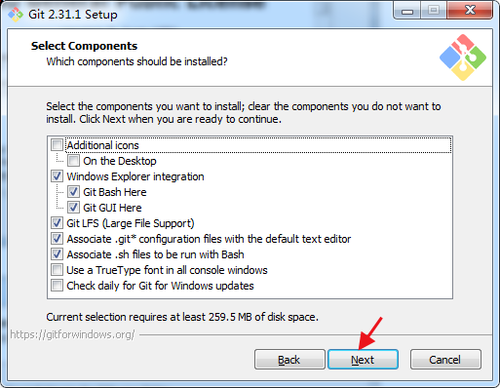The height and width of the screenshot is (388, 500).
Task: Open the gitforwindows.org link
Action: pos(72,334)
